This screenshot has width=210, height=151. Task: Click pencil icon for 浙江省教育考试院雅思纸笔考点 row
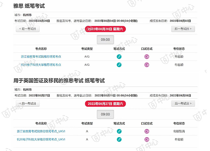pos(119,57)
